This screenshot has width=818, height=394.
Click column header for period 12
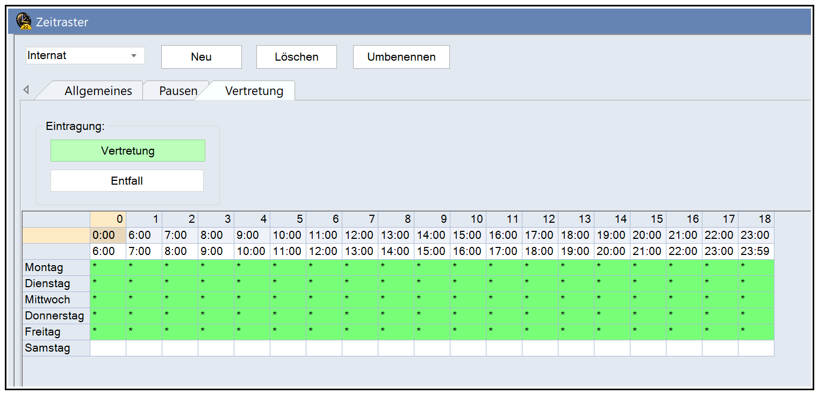click(540, 219)
